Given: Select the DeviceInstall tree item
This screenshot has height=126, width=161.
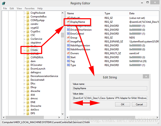Looking at the screenshot, I should tap(37, 80).
